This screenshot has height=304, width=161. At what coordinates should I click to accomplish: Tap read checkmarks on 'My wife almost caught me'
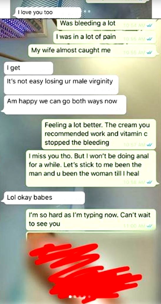click(x=149, y=52)
